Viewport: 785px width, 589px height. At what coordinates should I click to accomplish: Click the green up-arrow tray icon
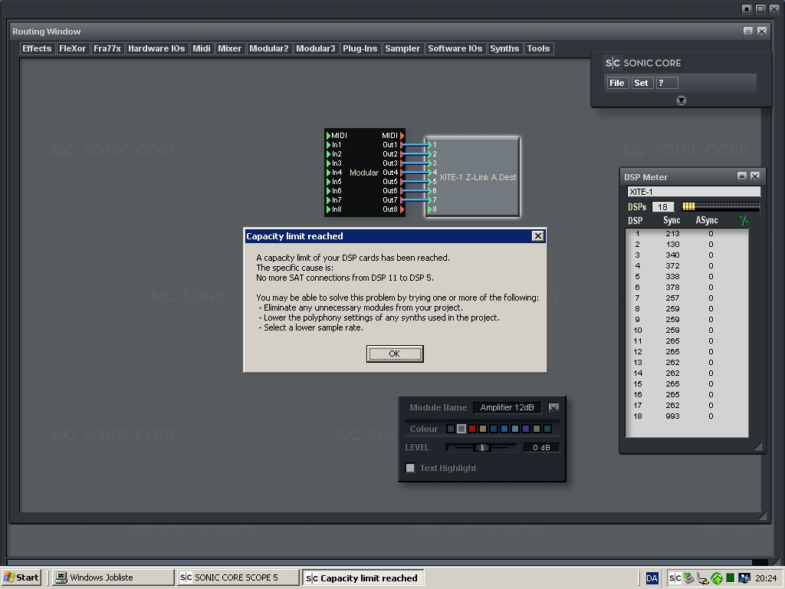tap(717, 577)
